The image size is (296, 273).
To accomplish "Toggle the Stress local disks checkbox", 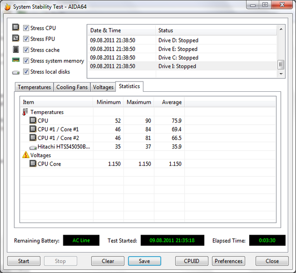I will click(26, 72).
